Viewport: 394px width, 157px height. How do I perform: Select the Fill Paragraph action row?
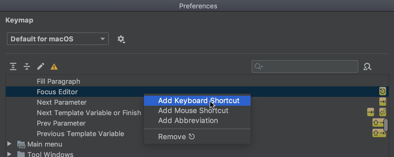(x=59, y=81)
